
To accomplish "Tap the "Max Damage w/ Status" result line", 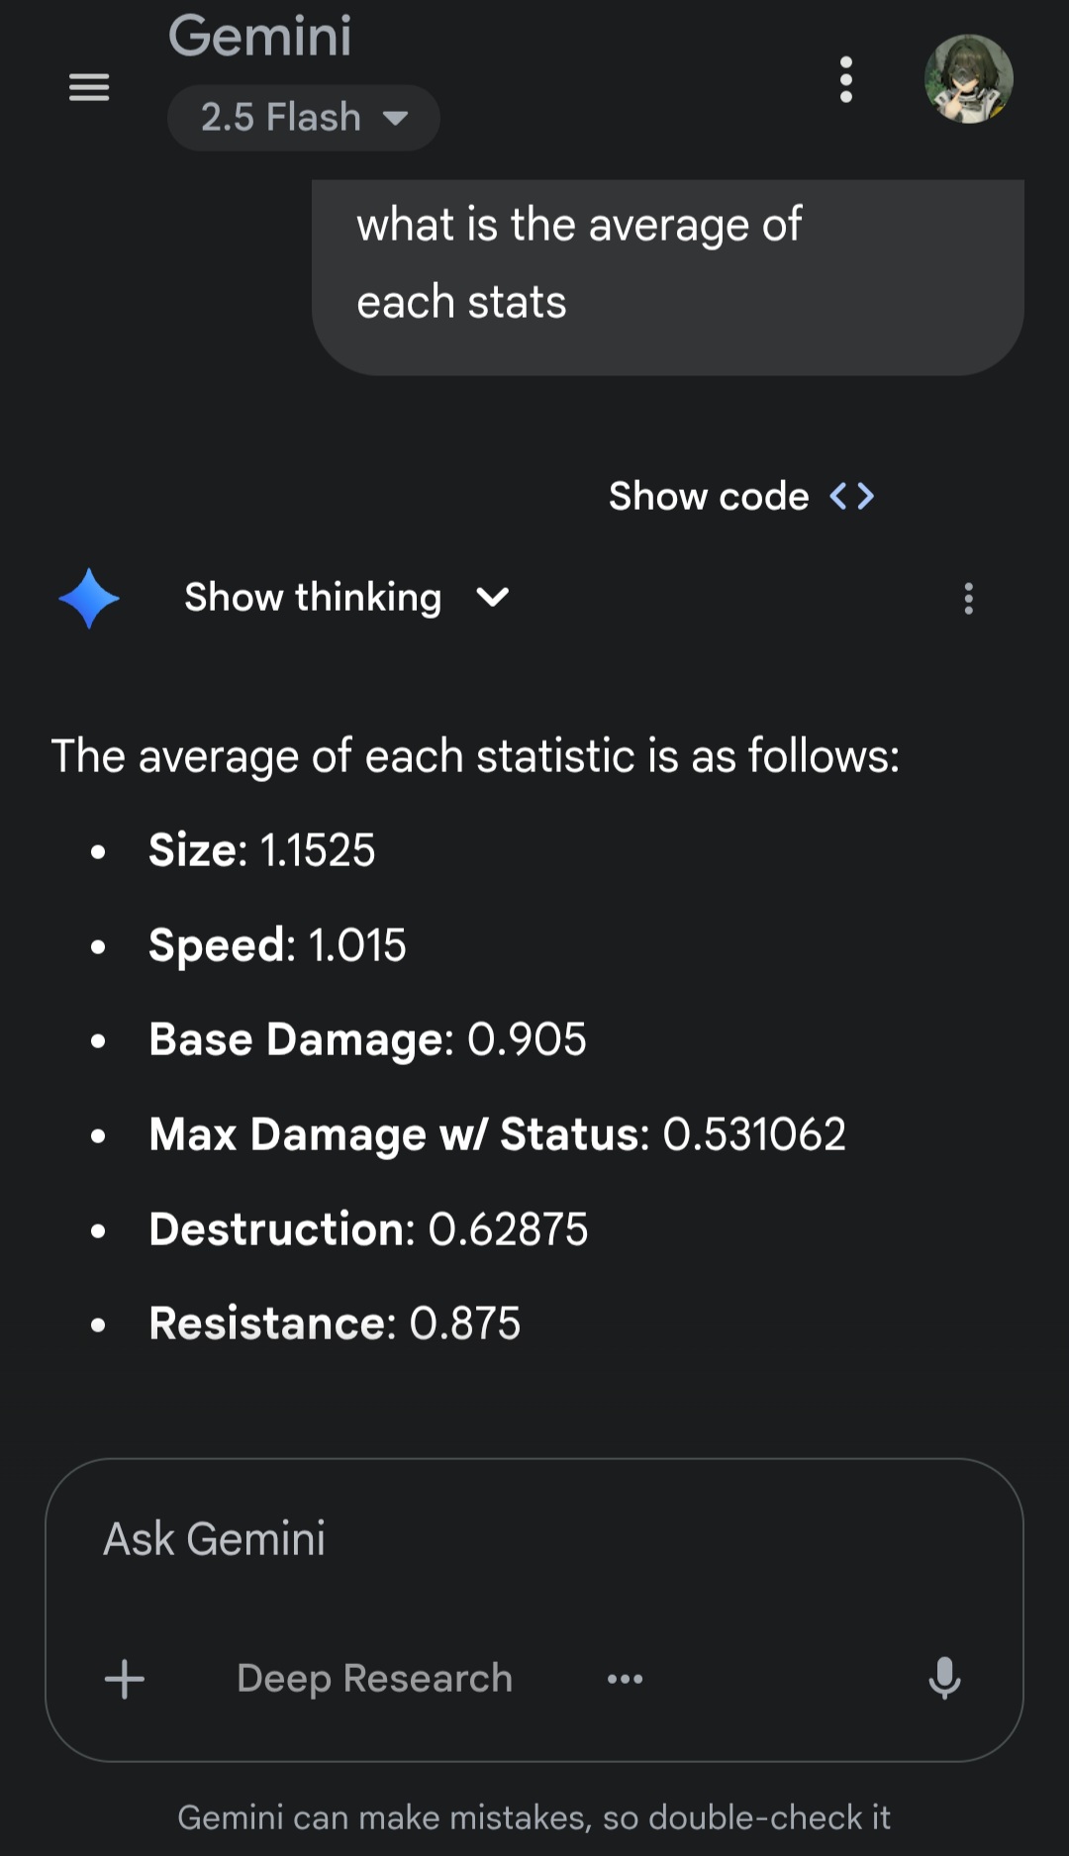I will (x=497, y=1134).
